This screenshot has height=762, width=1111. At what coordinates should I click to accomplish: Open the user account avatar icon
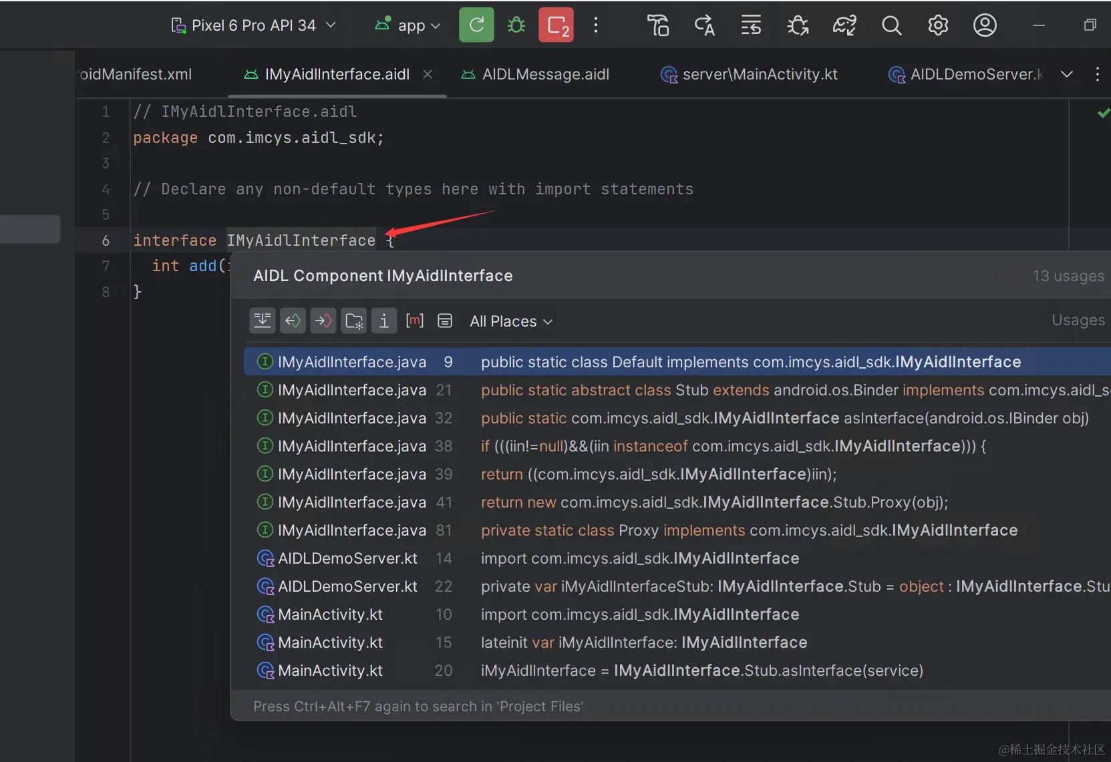[985, 25]
